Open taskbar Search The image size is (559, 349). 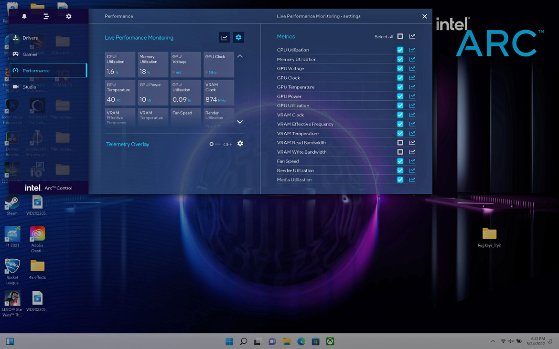point(244,341)
